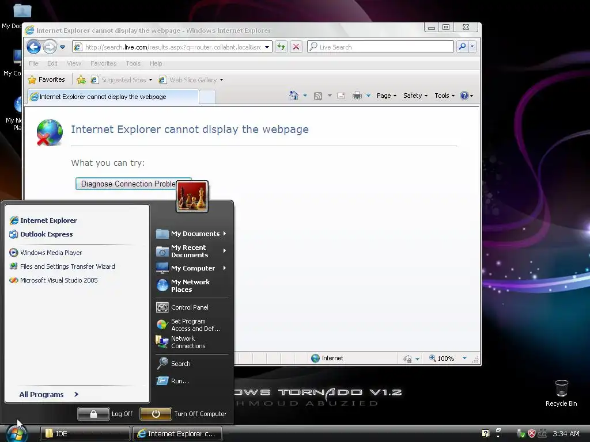Expand the address bar history dropdown

point(267,47)
